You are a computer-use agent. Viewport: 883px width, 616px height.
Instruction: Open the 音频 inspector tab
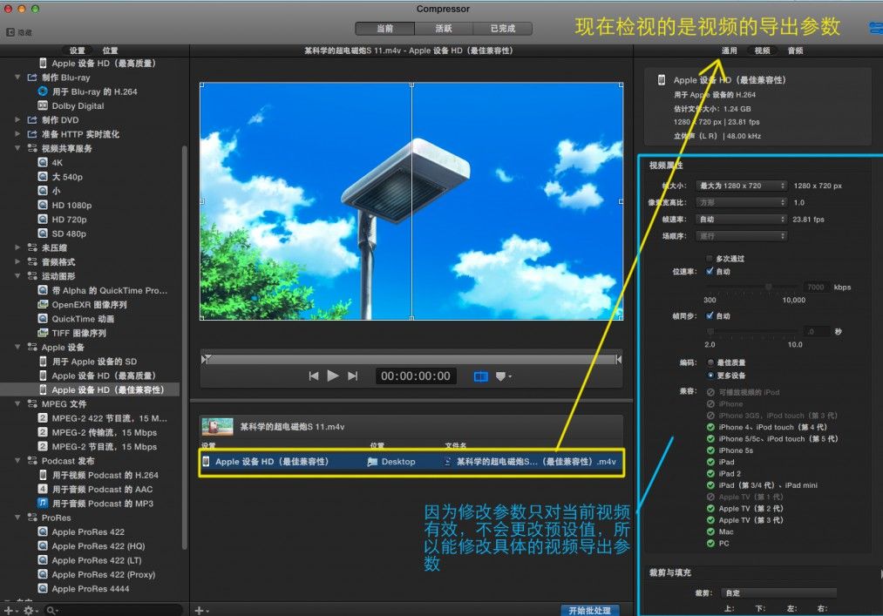[x=796, y=51]
